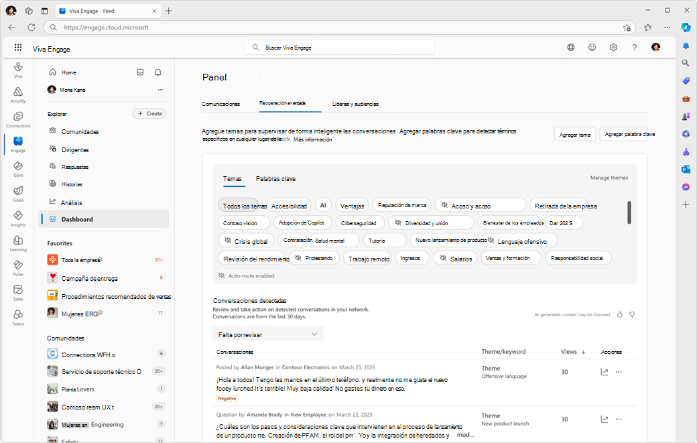Open Mona Kane profile avatar in header
The width and height of the screenshot is (697, 443).
tap(655, 47)
